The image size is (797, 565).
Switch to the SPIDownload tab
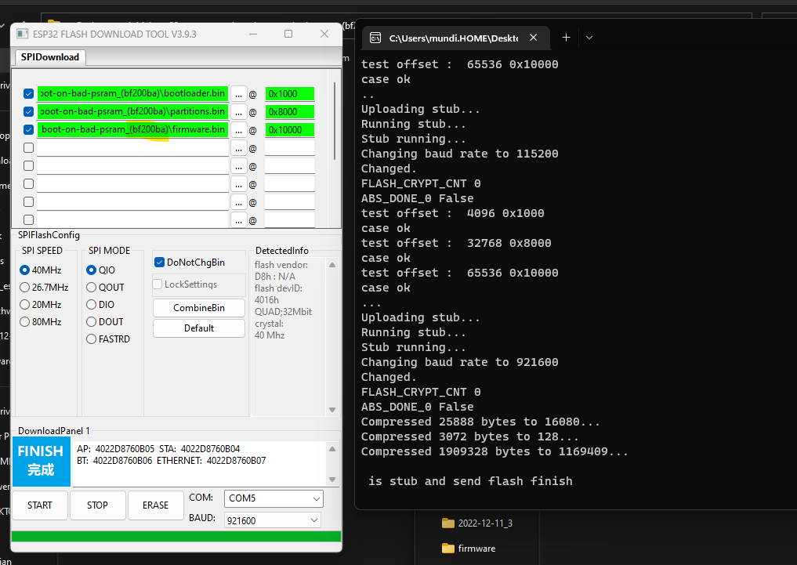coord(50,57)
